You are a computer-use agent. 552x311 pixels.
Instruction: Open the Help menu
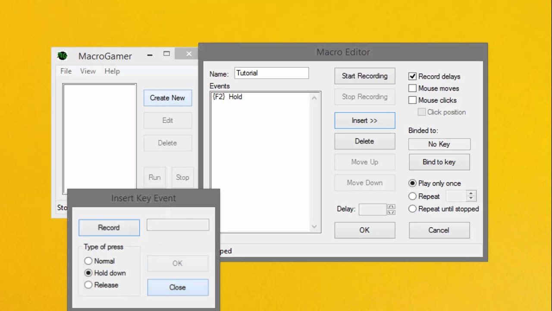(x=112, y=71)
